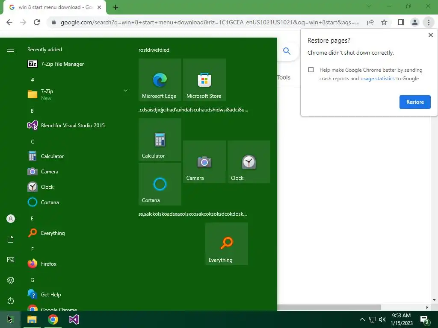Open the Chrome tab search chevron
The height and width of the screenshot is (328, 438).
click(369, 6)
